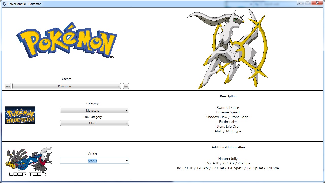325x183 pixels.
Task: Open the Category dropdown showing Movesets
Action: tap(94, 111)
